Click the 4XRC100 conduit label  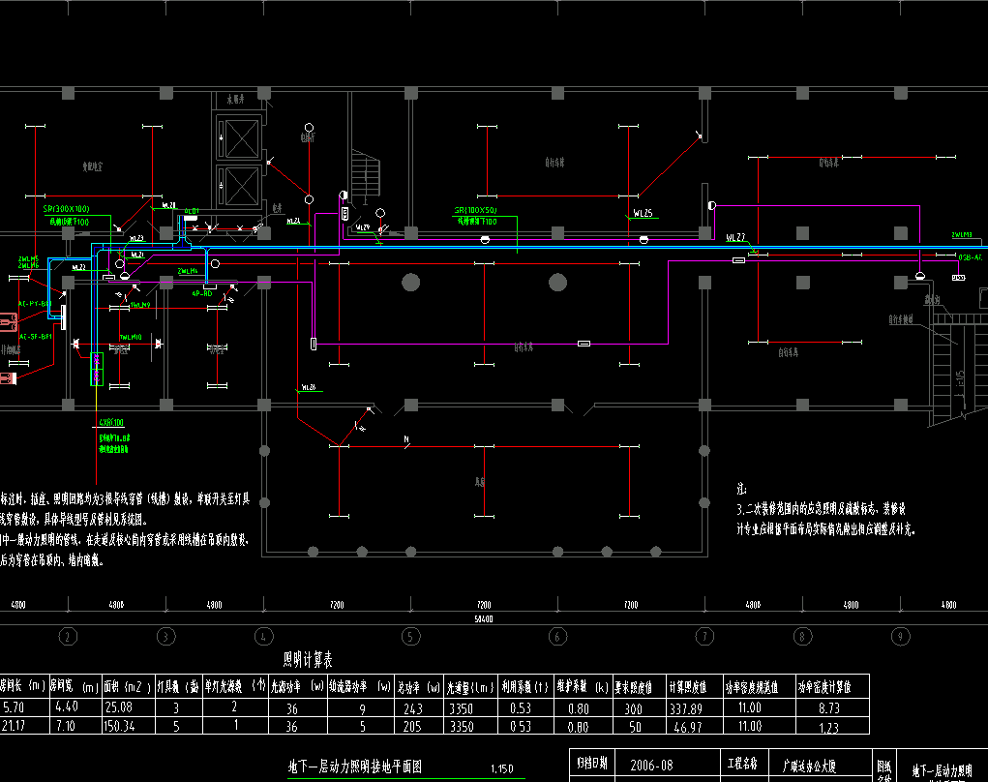pyautogui.click(x=111, y=422)
